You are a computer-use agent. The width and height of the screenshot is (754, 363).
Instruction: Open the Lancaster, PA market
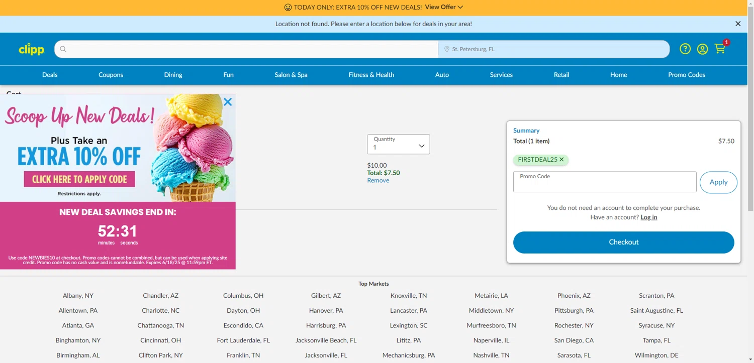coord(409,311)
